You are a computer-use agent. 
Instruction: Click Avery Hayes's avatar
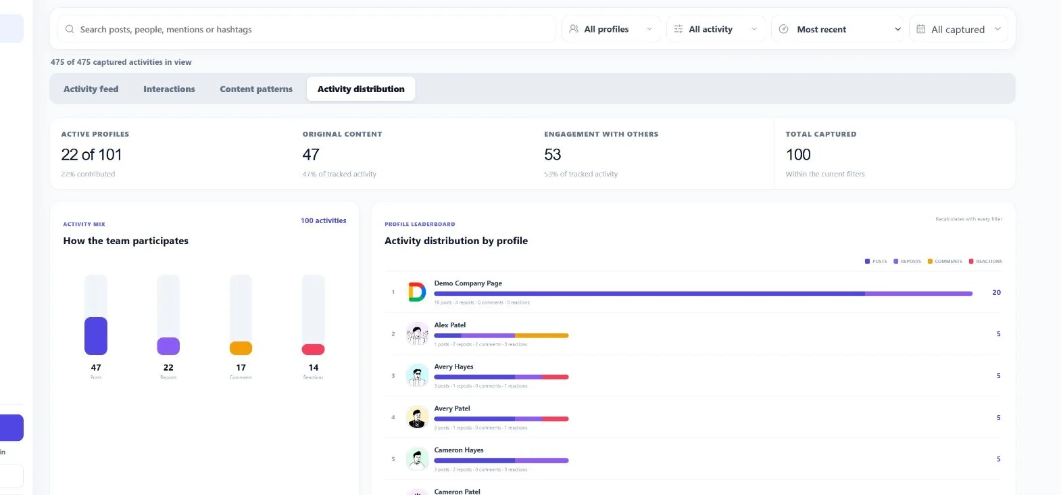tap(417, 375)
